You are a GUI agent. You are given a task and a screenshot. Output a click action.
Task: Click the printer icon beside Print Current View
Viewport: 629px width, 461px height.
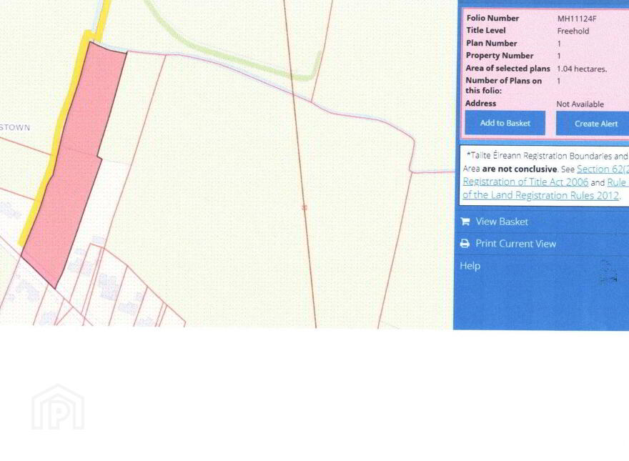coord(465,244)
